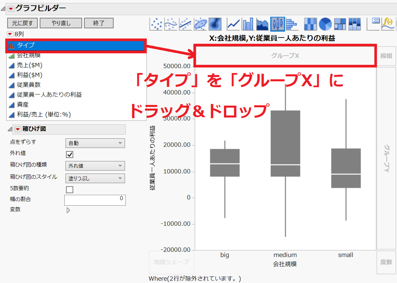Select the Smoother element icon
The width and height of the screenshot is (397, 283).
click(171, 23)
